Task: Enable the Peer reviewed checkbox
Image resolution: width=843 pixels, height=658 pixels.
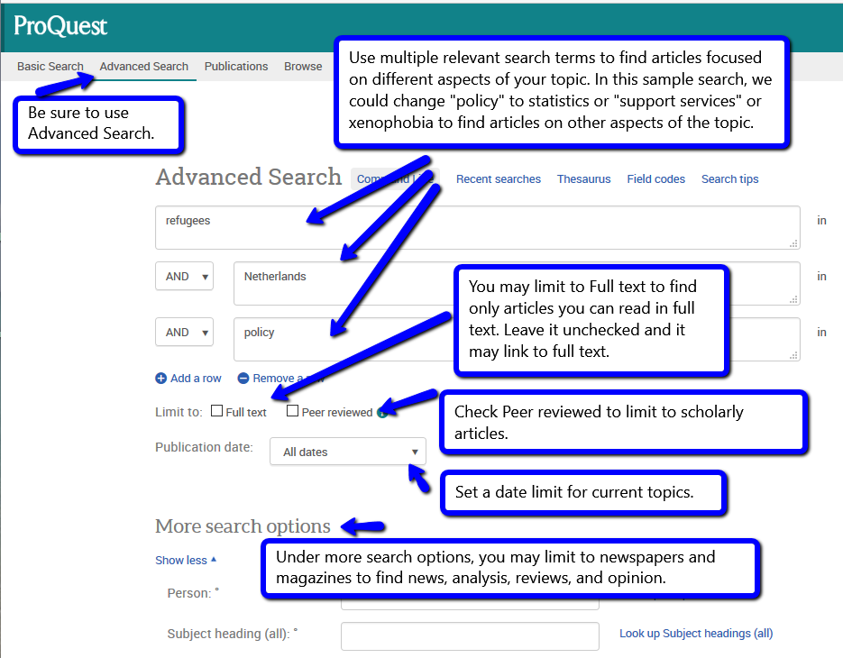Action: (292, 411)
